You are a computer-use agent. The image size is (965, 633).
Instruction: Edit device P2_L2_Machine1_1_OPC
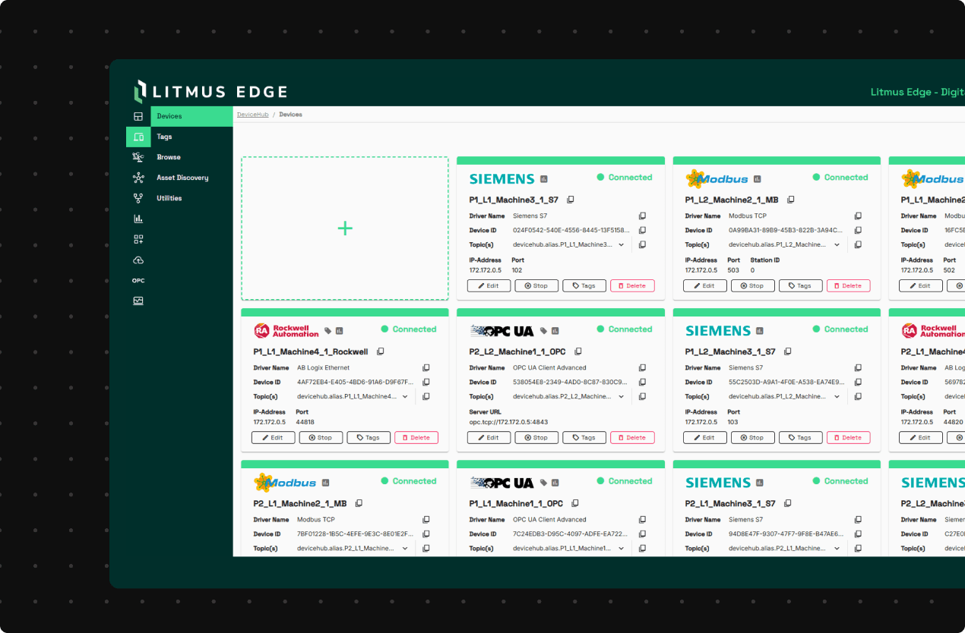coord(489,438)
